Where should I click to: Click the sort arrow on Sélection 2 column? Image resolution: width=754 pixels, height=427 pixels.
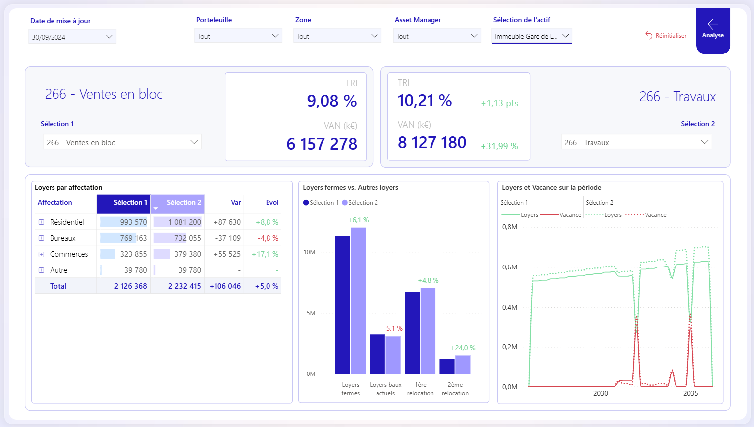click(156, 209)
